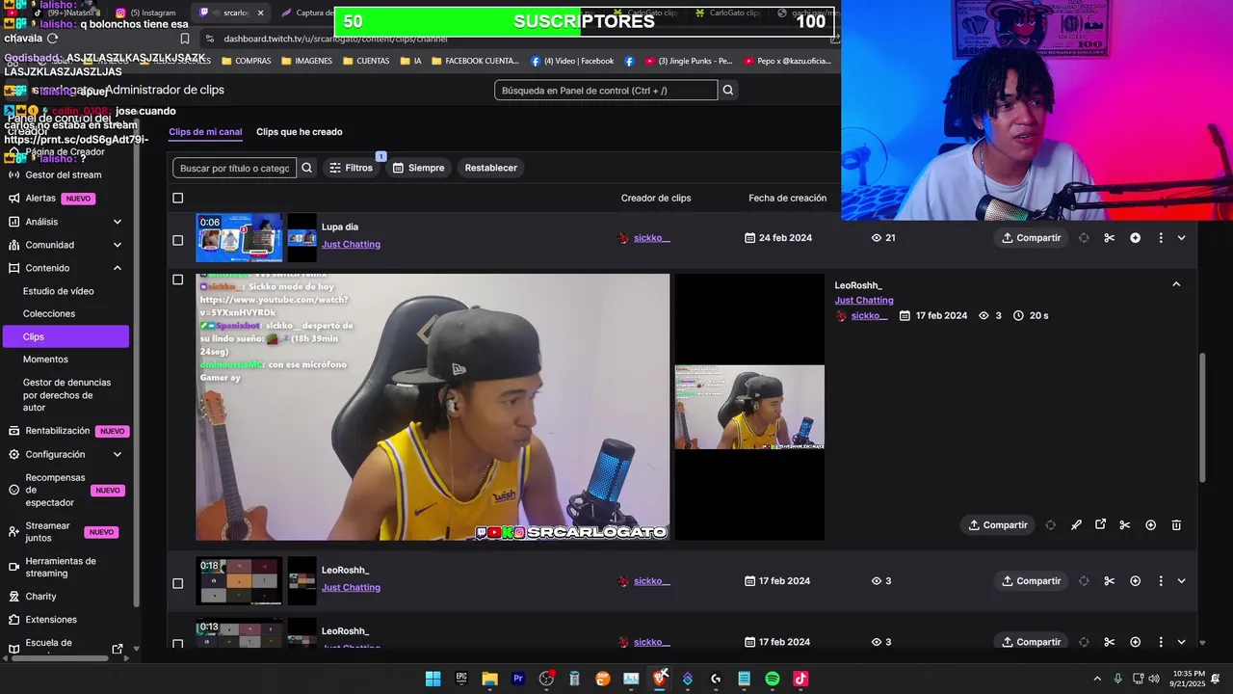Click the Logitech G icon in the taskbar
This screenshot has height=694, width=1233.
click(x=716, y=679)
